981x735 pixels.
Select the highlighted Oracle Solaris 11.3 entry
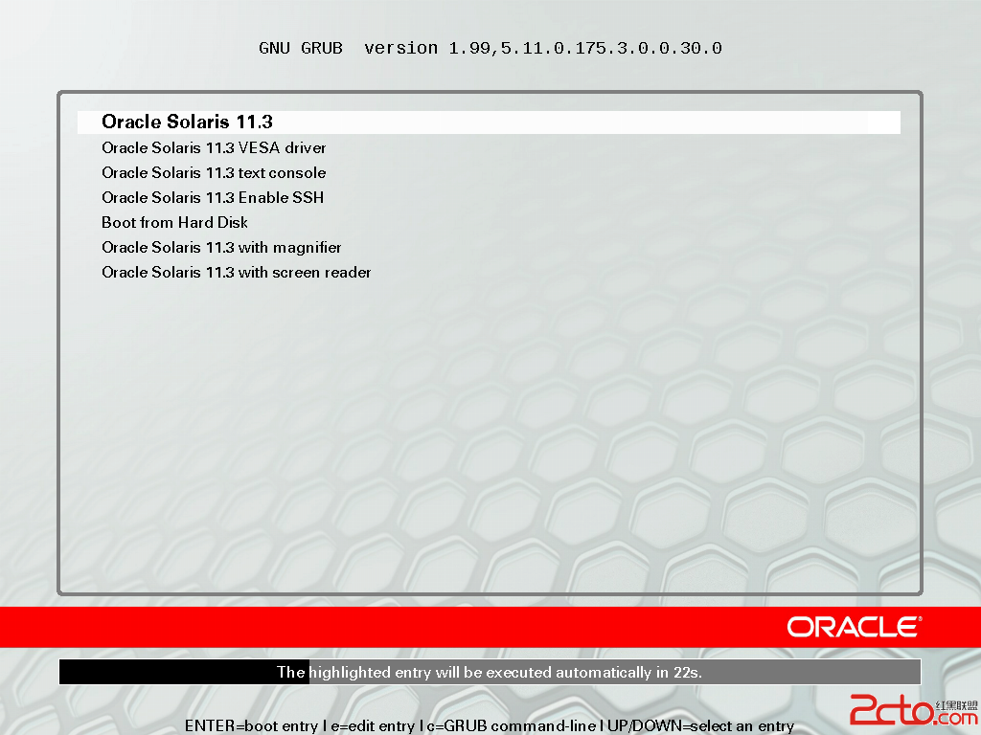[x=489, y=122]
